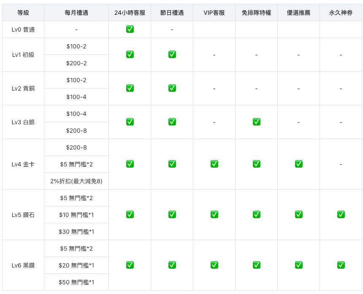Screen dimensions: 363x294
Task: Click the $50 無門檻*1 coupon cell
Action: click(76, 282)
